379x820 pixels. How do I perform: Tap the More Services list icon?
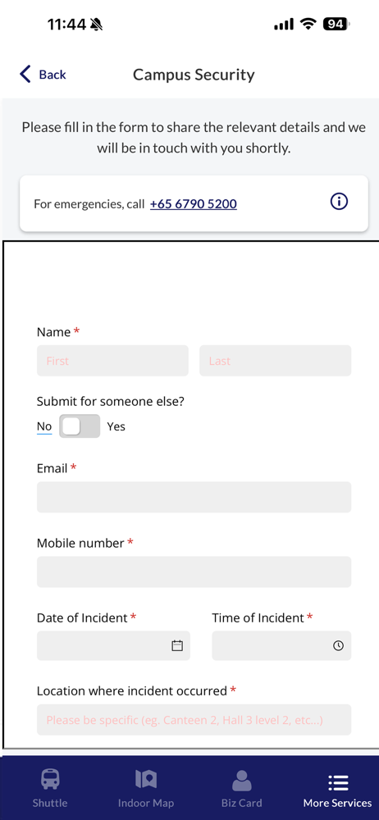[338, 782]
